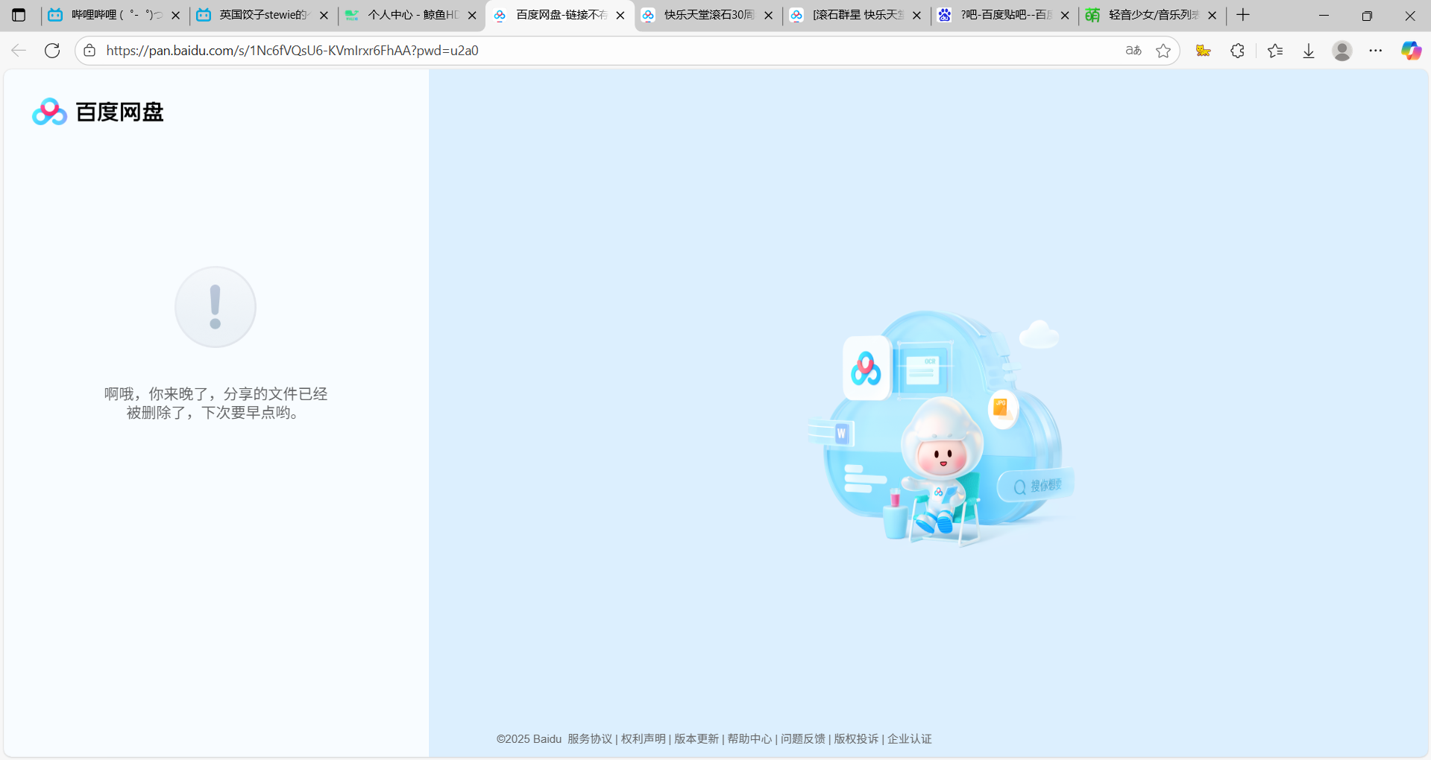Open the Downloads panel

pos(1308,51)
